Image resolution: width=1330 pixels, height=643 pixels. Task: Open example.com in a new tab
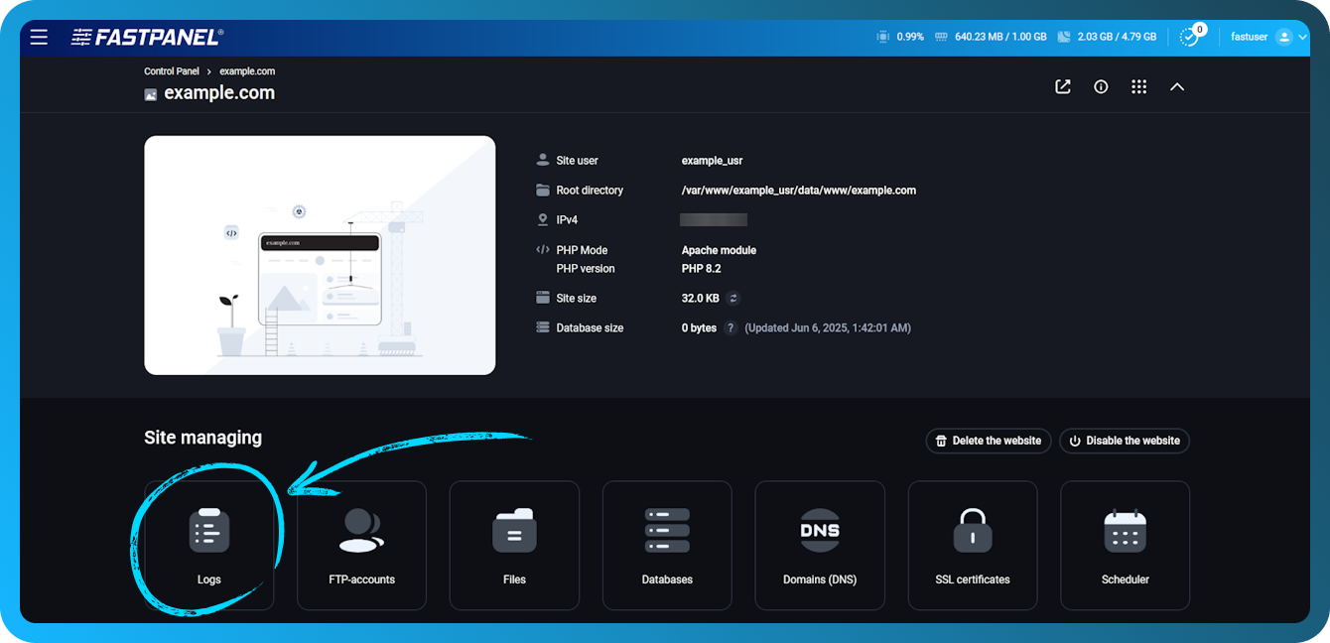[1062, 86]
